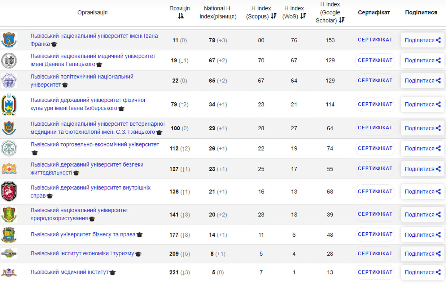Open університет безпеки життєдіяльності link
The height and width of the screenshot is (286, 446).
point(87,169)
